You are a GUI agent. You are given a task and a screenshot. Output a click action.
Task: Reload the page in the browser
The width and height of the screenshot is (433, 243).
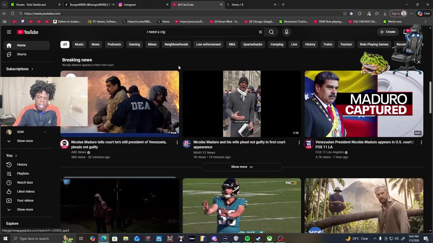pos(13,13)
